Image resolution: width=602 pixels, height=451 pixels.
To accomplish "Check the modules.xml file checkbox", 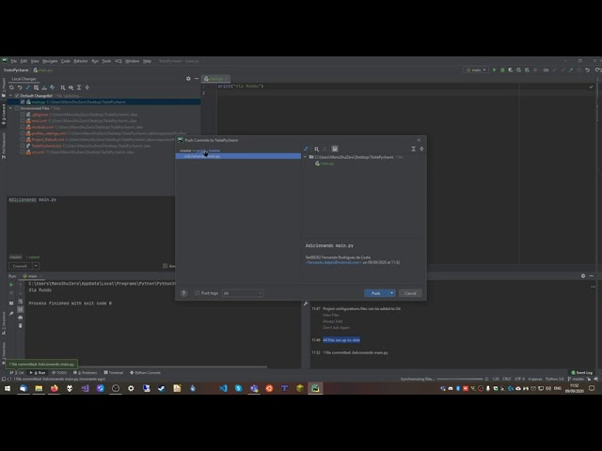I will coord(23,127).
